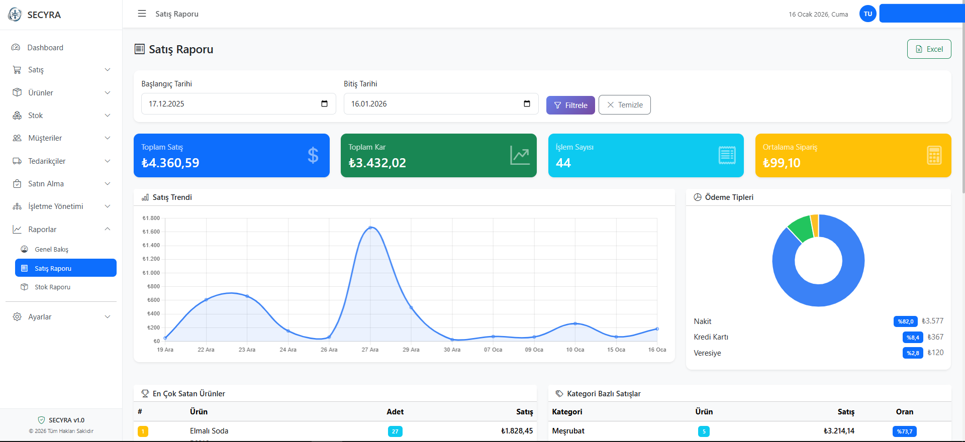Click the green segment of payment donut chart
Viewport: 965px width, 442px height.
[x=800, y=228]
